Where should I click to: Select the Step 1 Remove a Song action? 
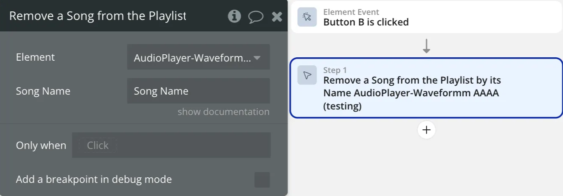point(412,93)
